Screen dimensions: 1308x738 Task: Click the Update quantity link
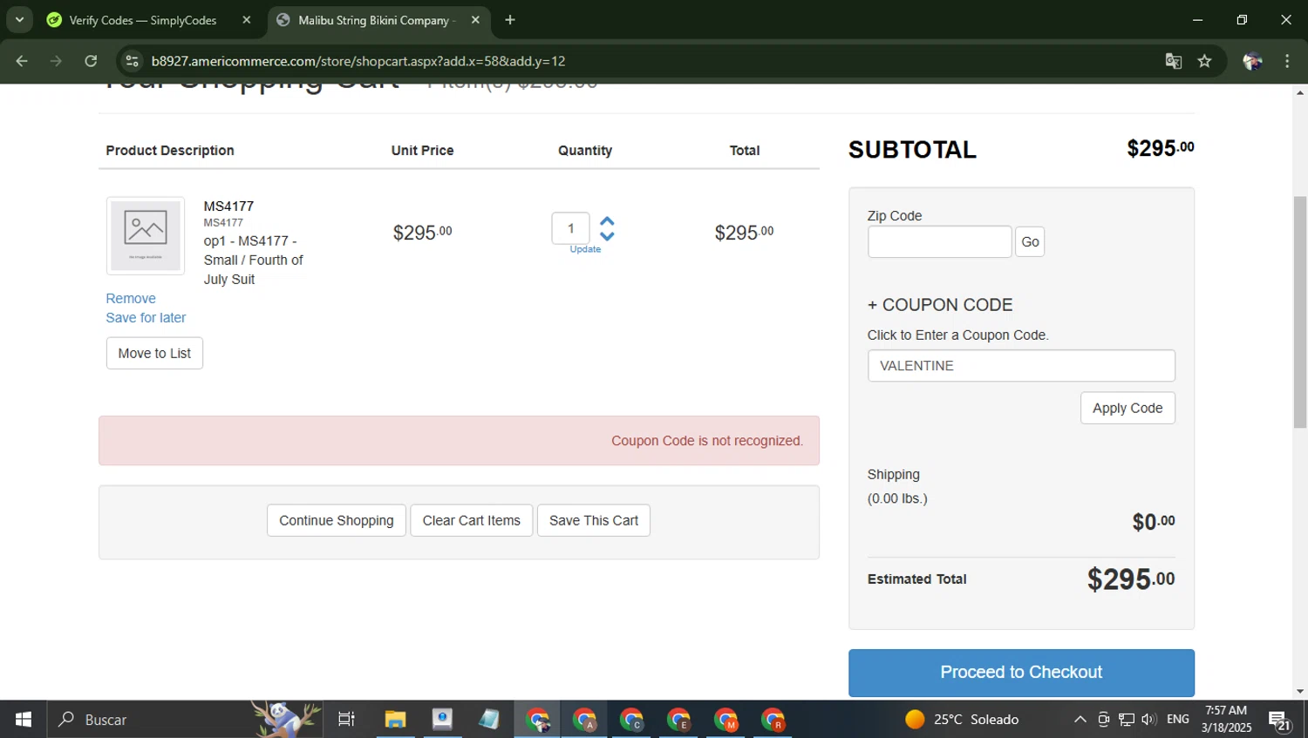[585, 249]
